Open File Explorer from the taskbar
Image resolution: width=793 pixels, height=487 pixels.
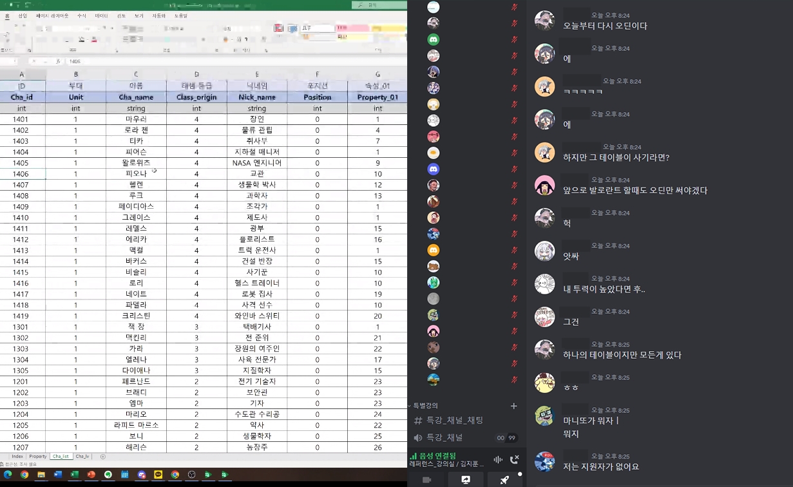click(x=41, y=475)
